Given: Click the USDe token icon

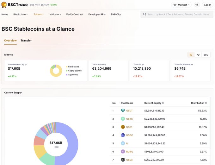Looking at the screenshot, I should 123,160.
